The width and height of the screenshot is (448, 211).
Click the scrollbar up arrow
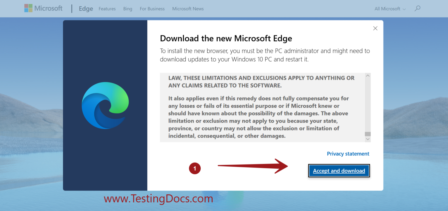pyautogui.click(x=367, y=76)
